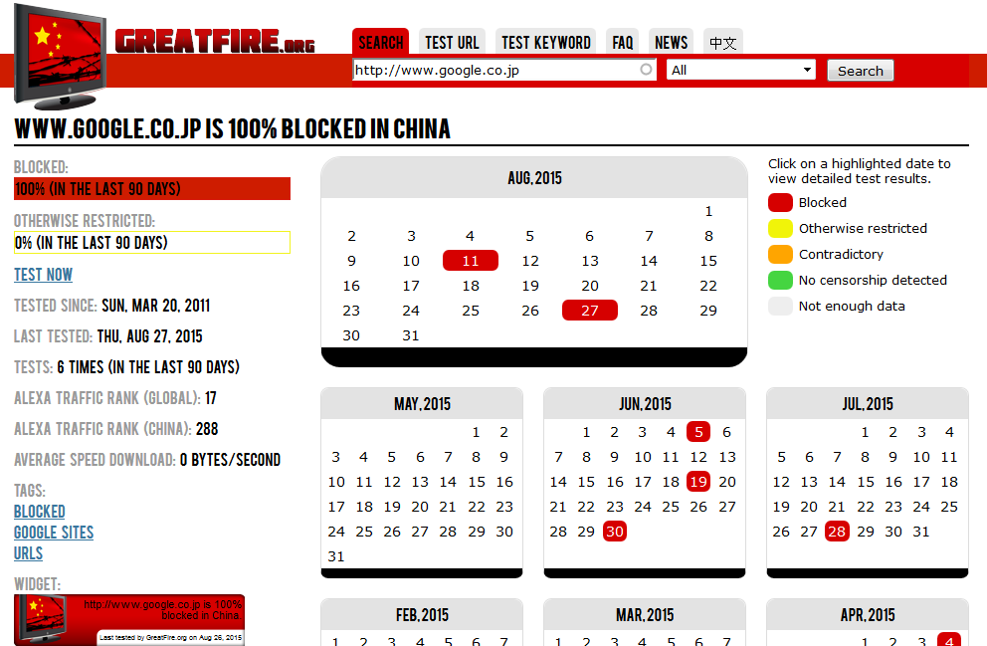Click the URL search input field
The image size is (987, 646).
click(x=504, y=70)
